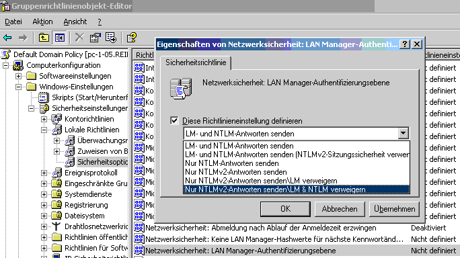The image size is (460, 258).
Task: Click the Skripts (Start/Herunterfahren) icon
Action: [x=44, y=97]
